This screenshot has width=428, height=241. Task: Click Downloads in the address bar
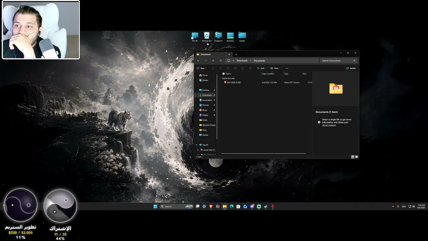242,61
